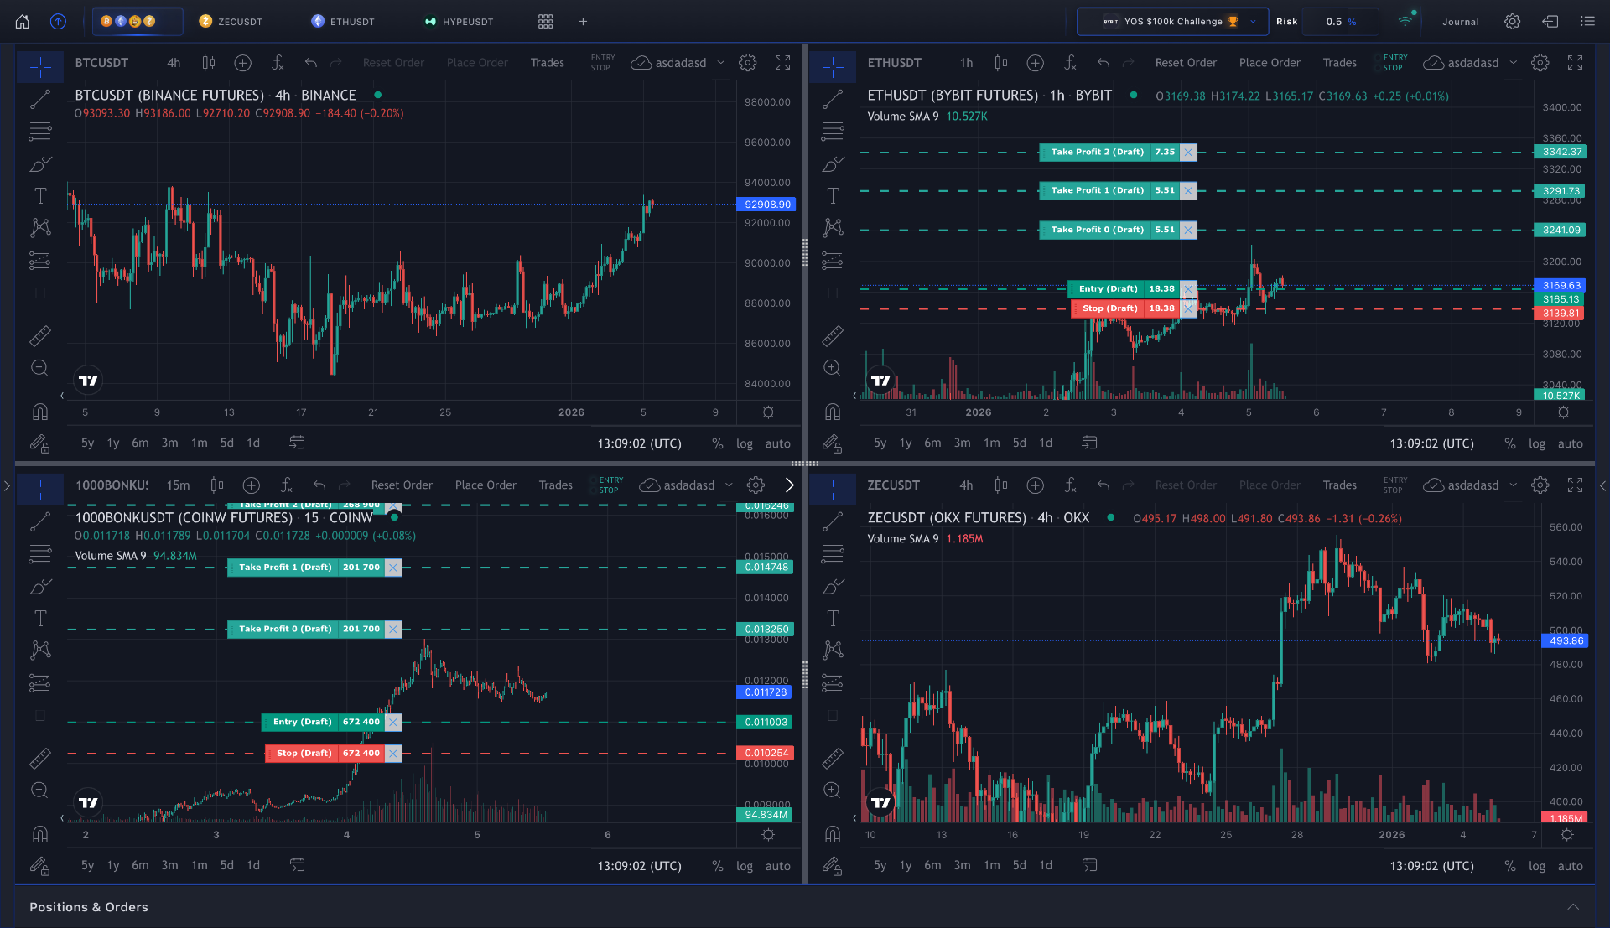This screenshot has height=928, width=1610.
Task: Toggle Entry Stop mode in ETHUSDT panel
Action: coord(1394,63)
